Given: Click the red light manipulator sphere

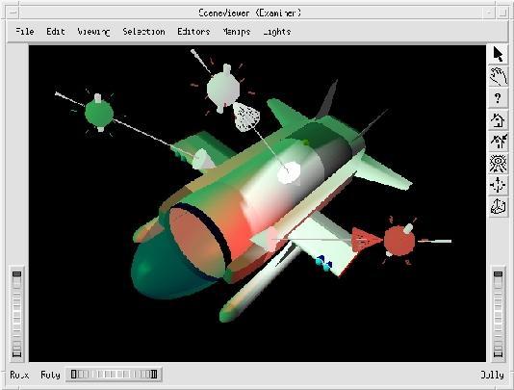Looking at the screenshot, I should (x=399, y=241).
